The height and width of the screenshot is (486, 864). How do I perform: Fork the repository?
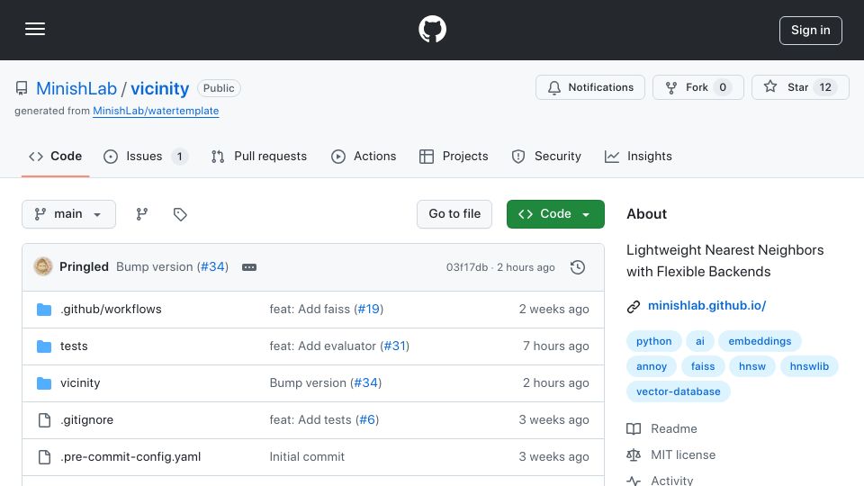click(x=698, y=87)
